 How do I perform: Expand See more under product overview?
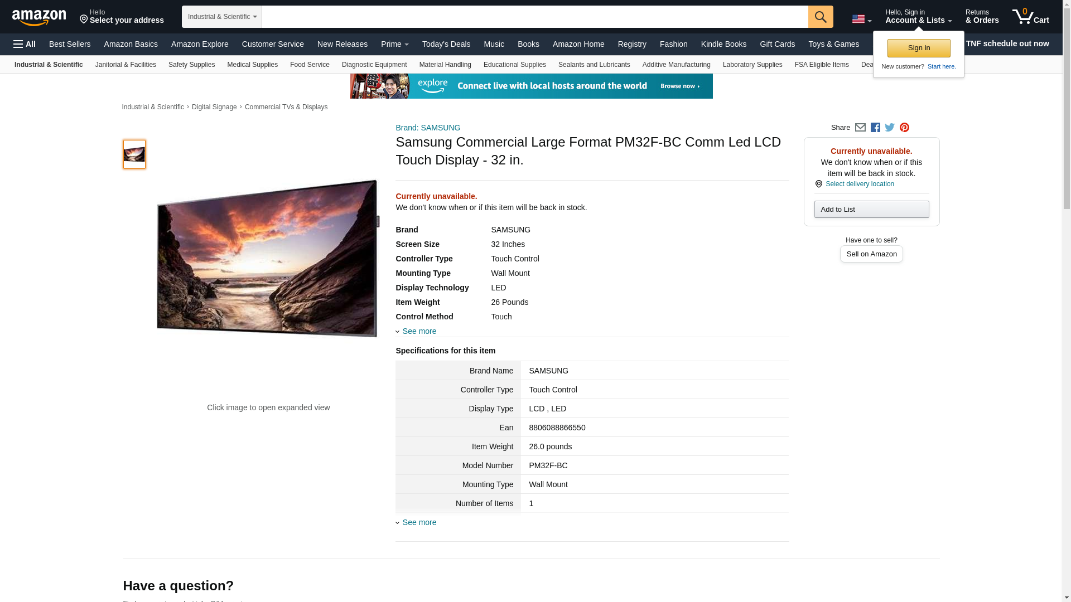tap(419, 331)
